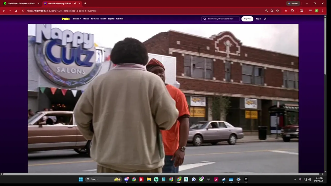Viewport: 331px width, 186px height.
Task: Open the Windows Start menu
Action: tap(81, 179)
